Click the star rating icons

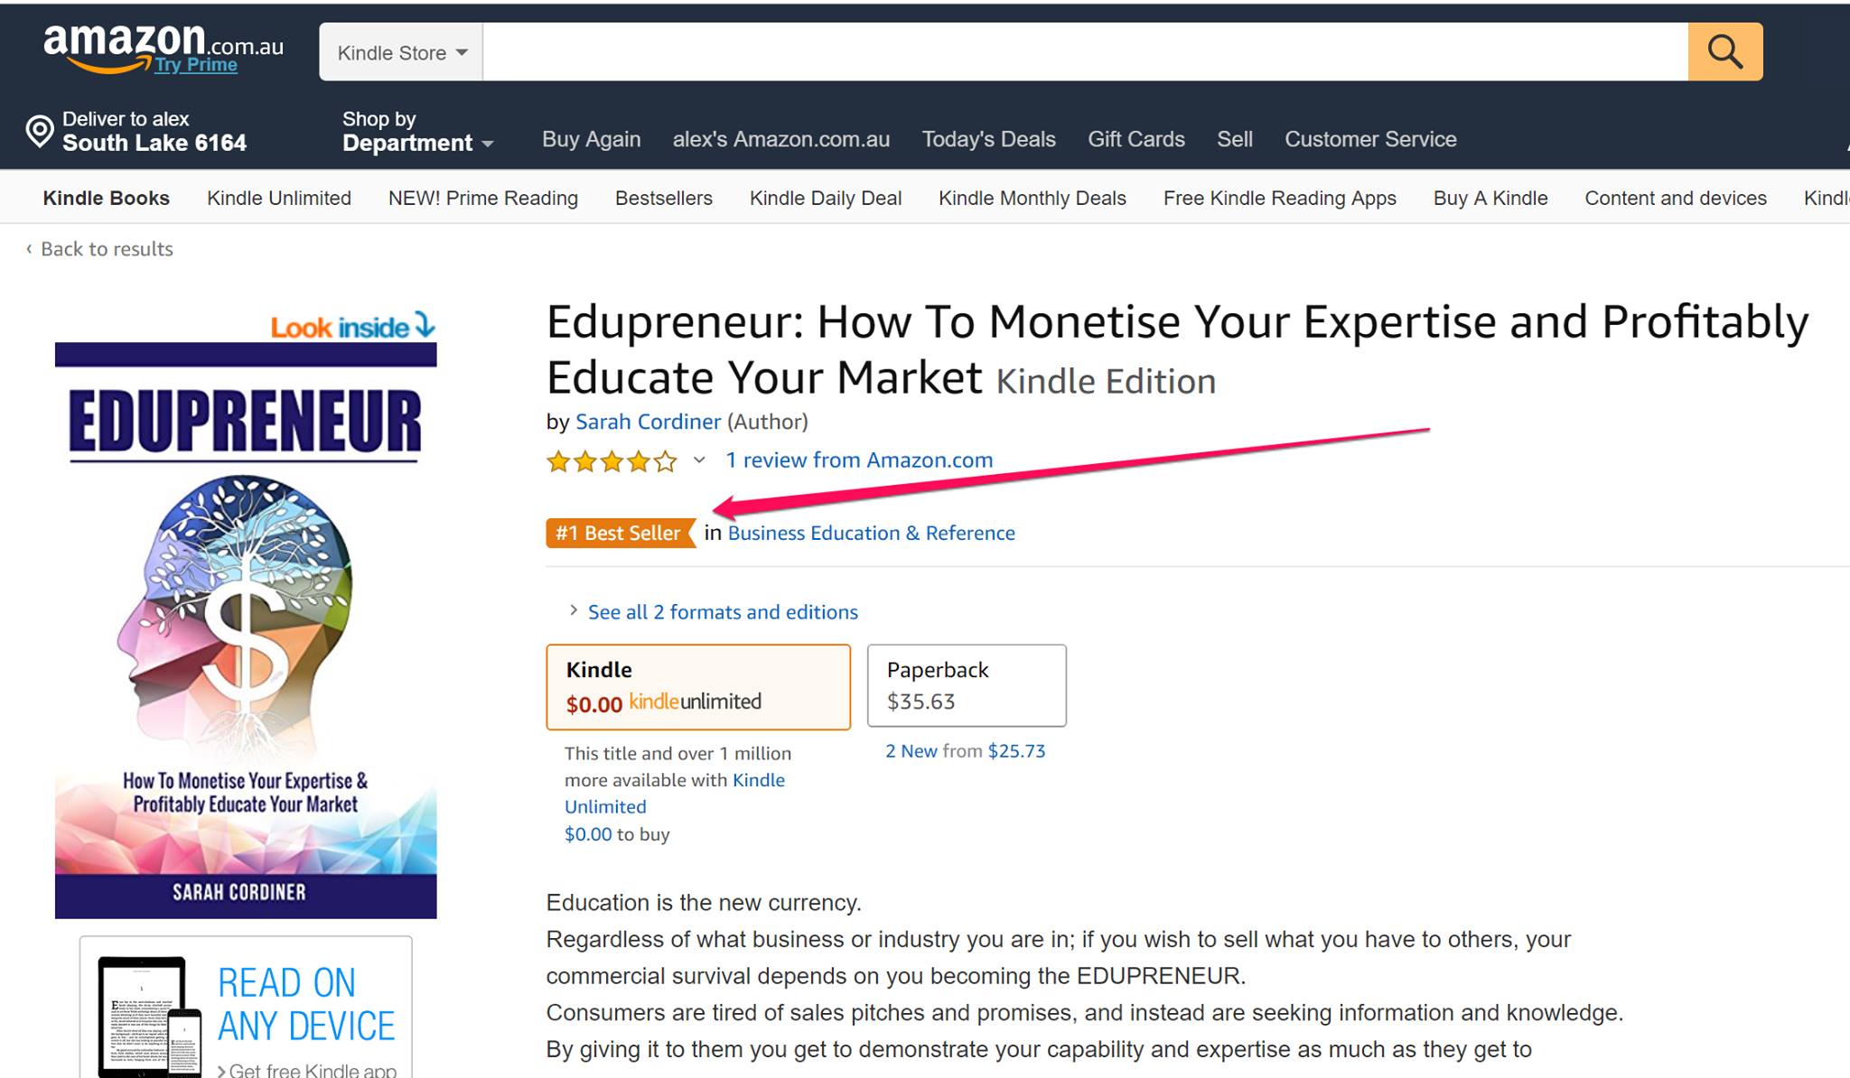(612, 461)
